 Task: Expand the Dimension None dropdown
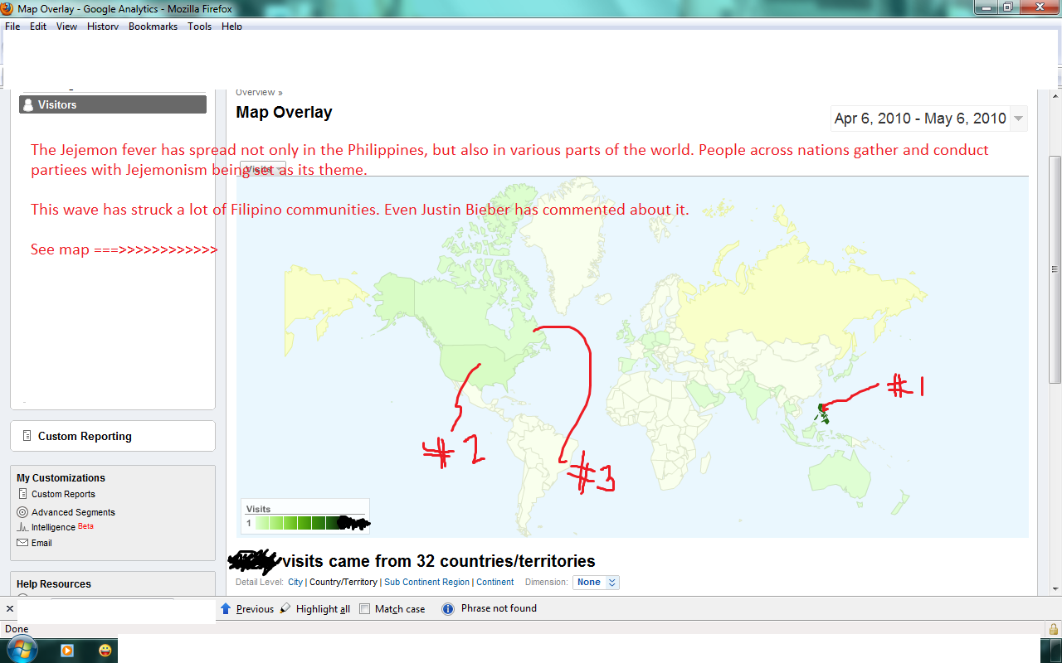pos(596,582)
